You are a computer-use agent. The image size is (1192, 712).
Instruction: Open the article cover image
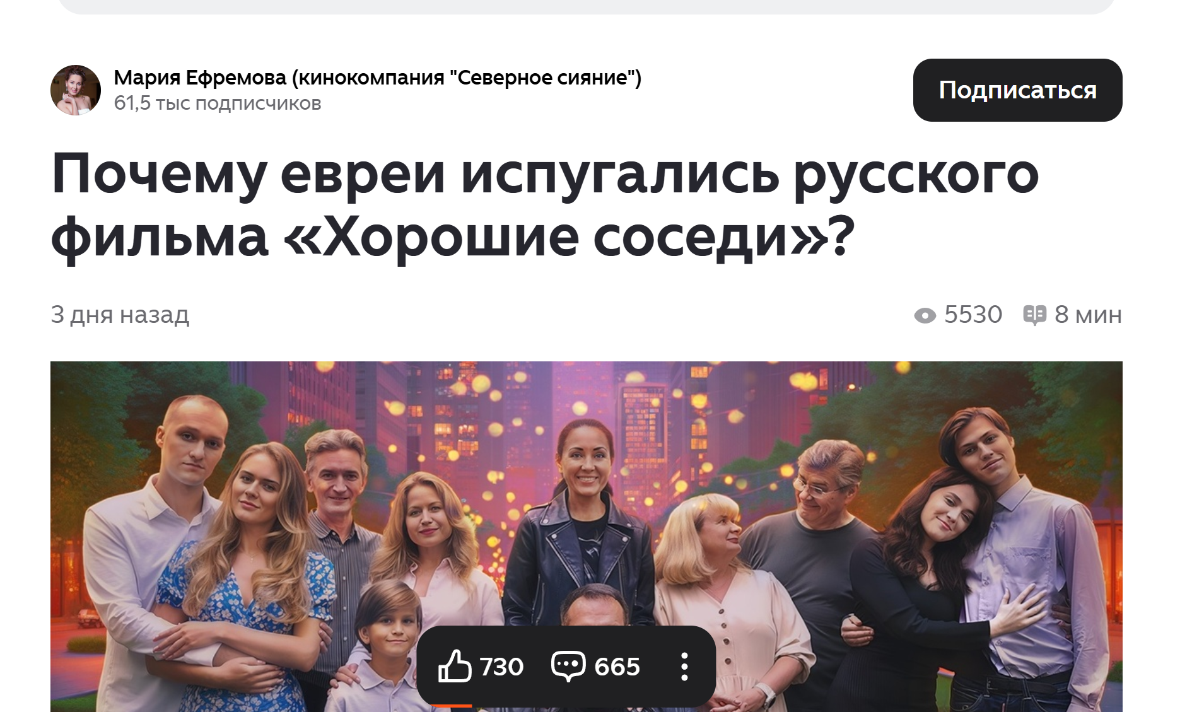click(x=587, y=537)
